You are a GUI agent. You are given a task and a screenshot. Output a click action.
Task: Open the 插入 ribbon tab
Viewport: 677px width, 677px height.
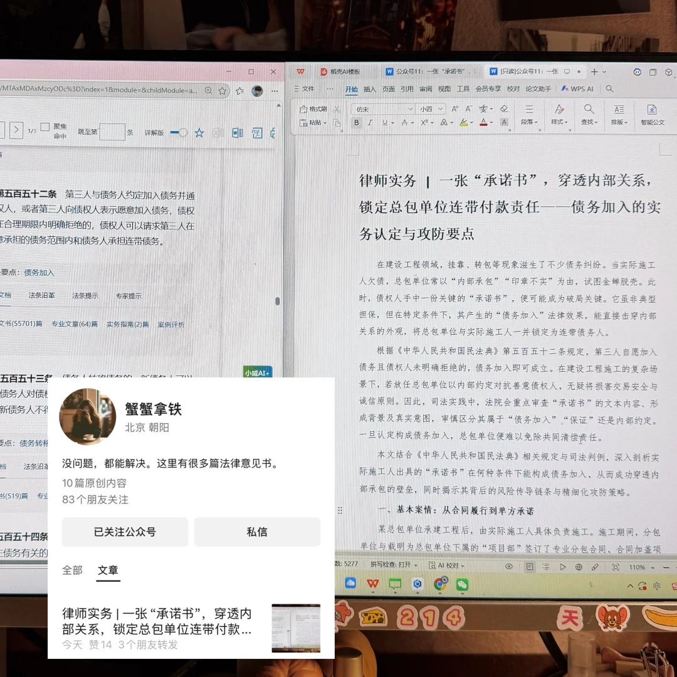point(370,89)
